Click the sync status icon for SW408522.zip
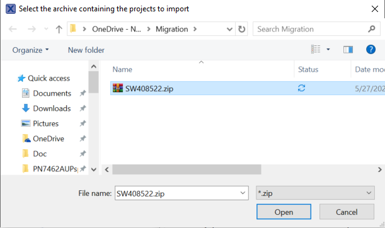385x228 pixels. coord(302,88)
